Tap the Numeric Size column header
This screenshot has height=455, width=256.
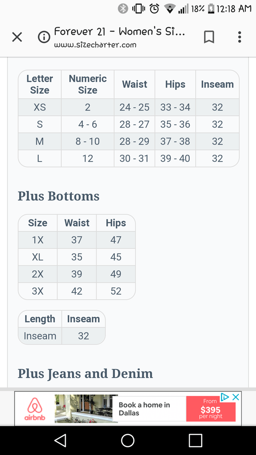[88, 84]
